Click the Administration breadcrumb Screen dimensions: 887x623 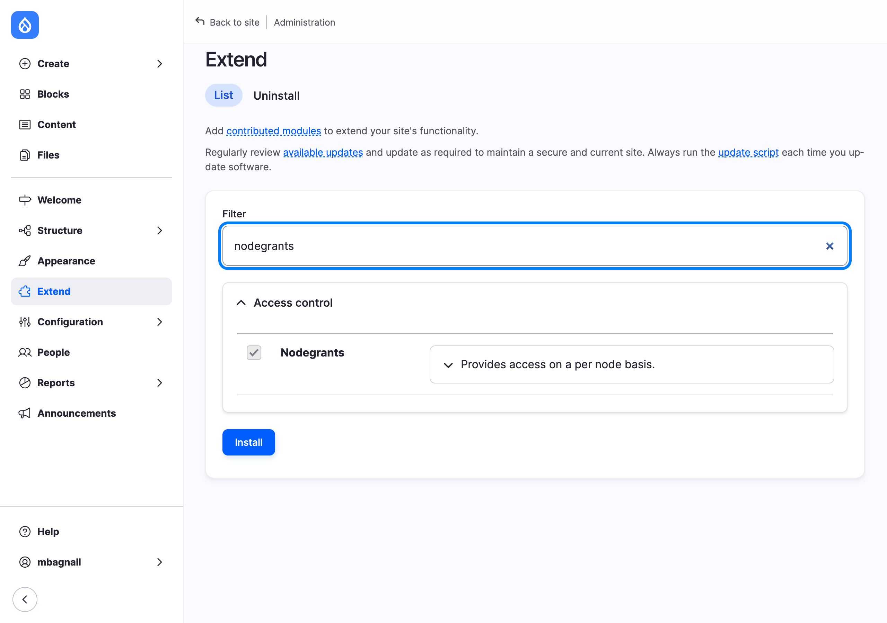(305, 22)
